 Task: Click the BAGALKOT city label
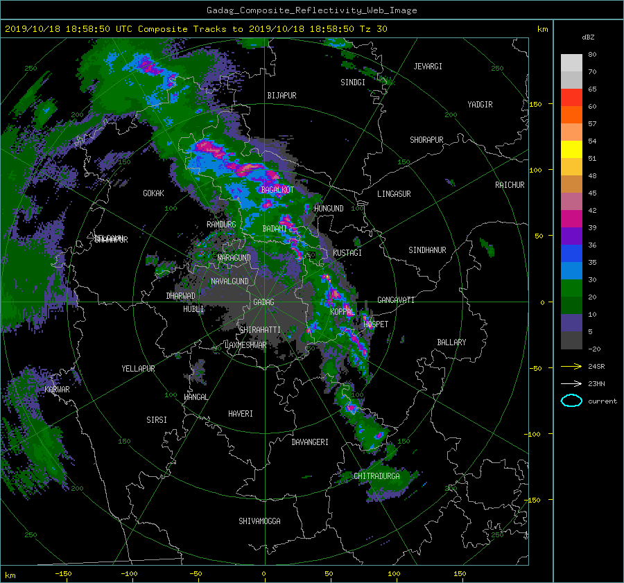pyautogui.click(x=277, y=190)
